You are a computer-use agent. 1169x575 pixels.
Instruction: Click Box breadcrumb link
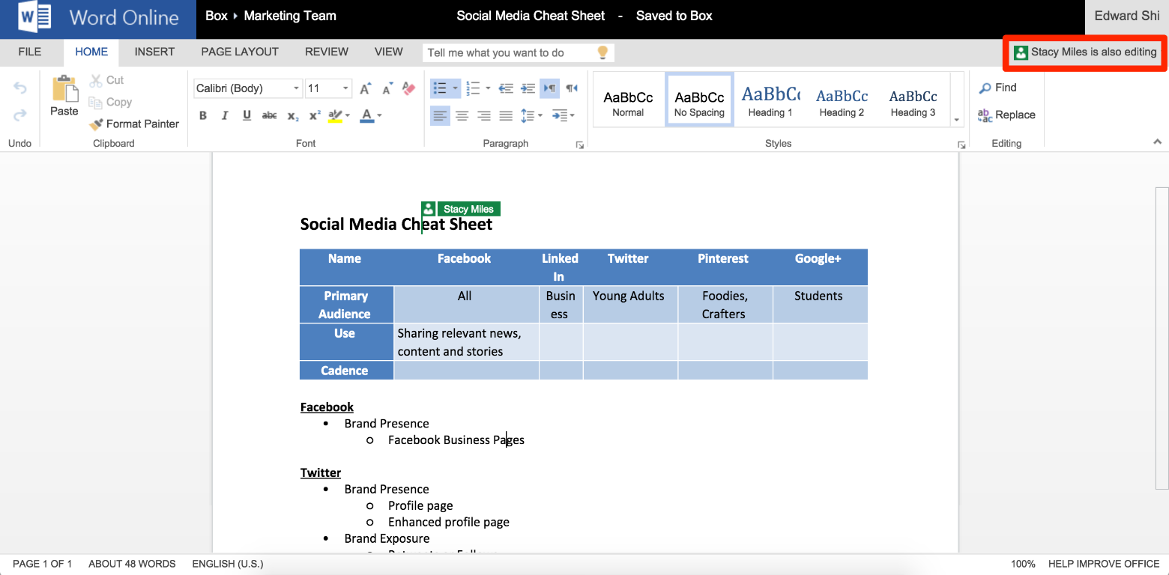coord(216,16)
